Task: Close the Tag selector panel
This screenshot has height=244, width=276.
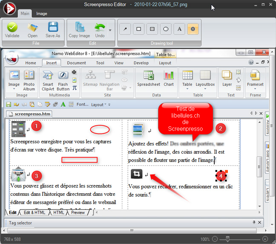Action: pos(259,223)
